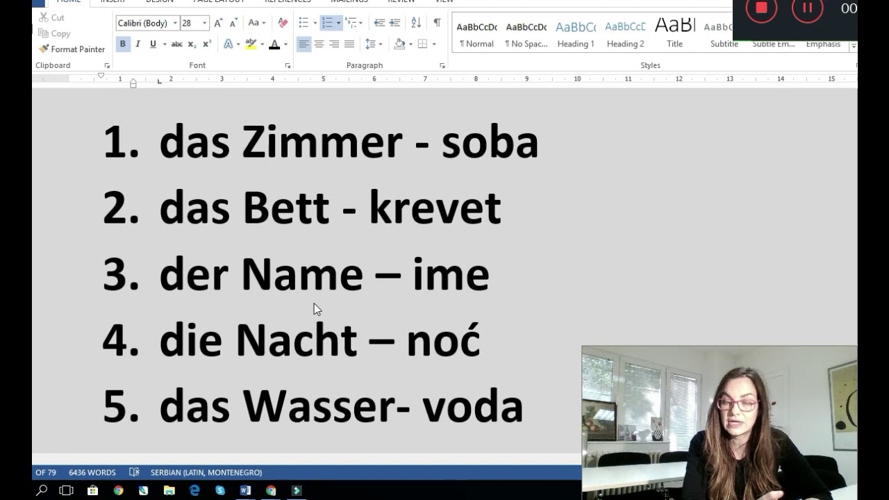Open the Font size dropdown

[204, 23]
